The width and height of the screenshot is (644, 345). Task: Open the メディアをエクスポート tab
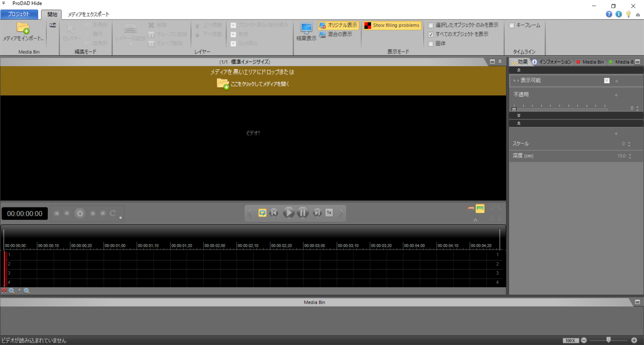pyautogui.click(x=89, y=14)
